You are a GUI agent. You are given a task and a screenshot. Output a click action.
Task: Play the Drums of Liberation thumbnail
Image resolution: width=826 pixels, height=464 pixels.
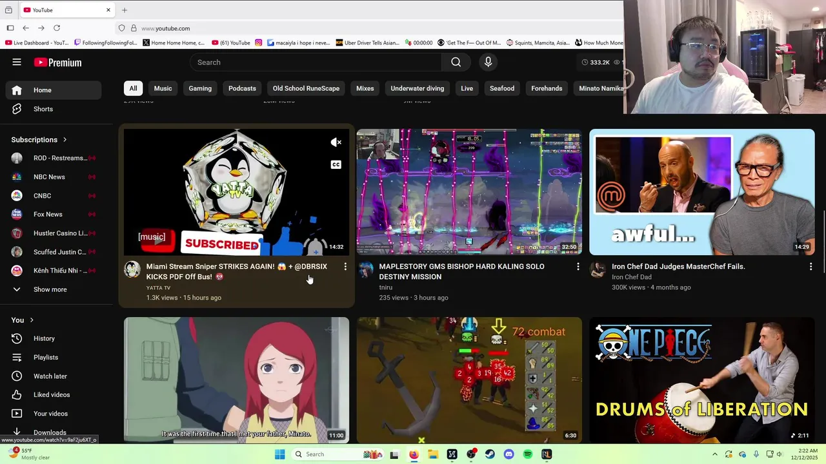tap(702, 380)
